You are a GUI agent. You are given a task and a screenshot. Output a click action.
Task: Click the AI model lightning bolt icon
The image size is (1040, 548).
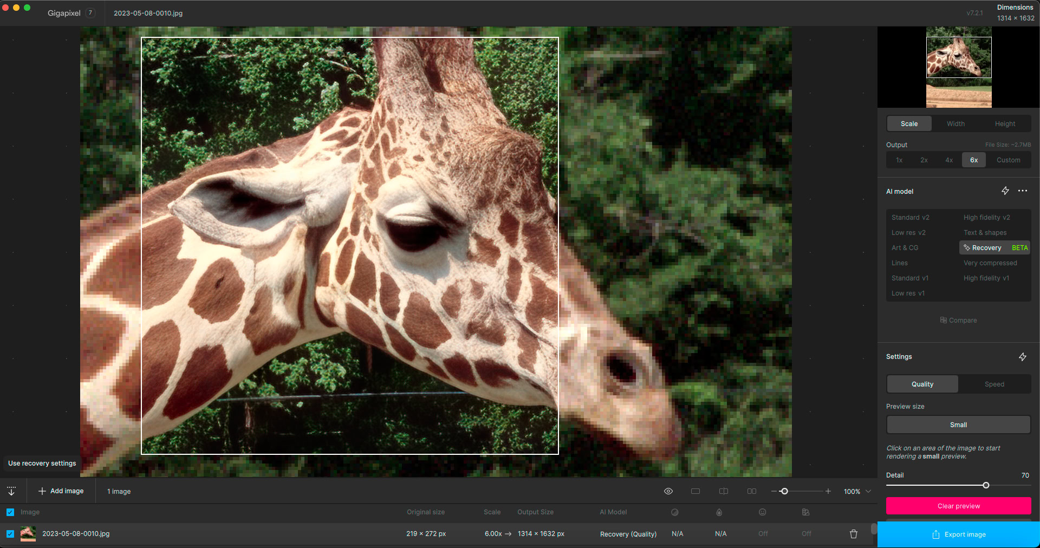coord(1005,191)
